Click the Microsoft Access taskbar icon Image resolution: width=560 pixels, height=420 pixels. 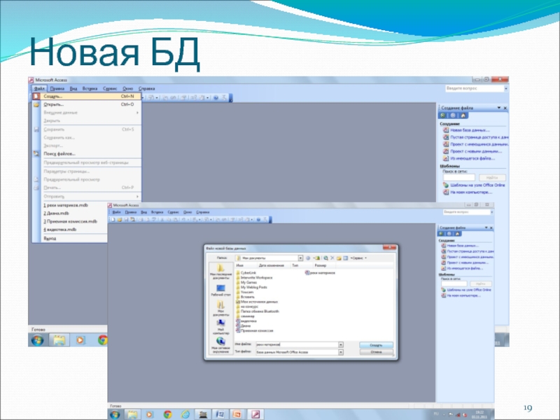tap(255, 414)
